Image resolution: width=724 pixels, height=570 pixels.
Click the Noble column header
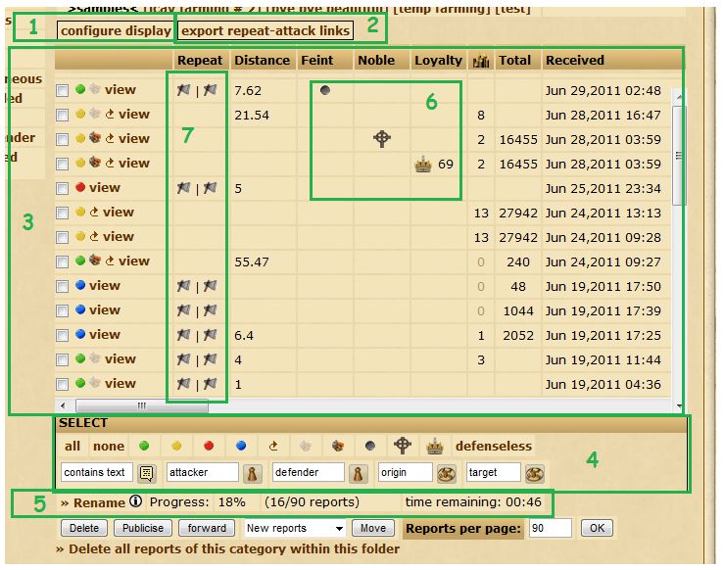[376, 61]
